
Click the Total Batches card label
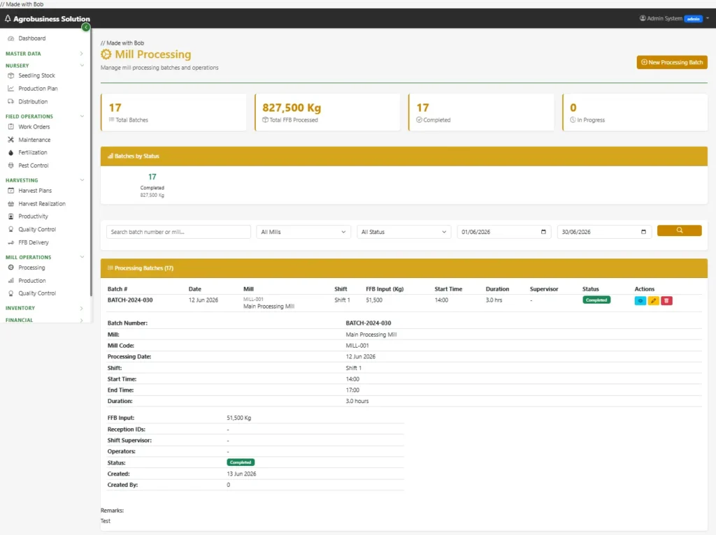click(131, 120)
